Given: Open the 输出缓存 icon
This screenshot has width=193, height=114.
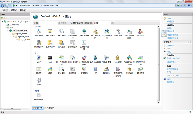Looking at the screenshot, I should click(141, 69).
